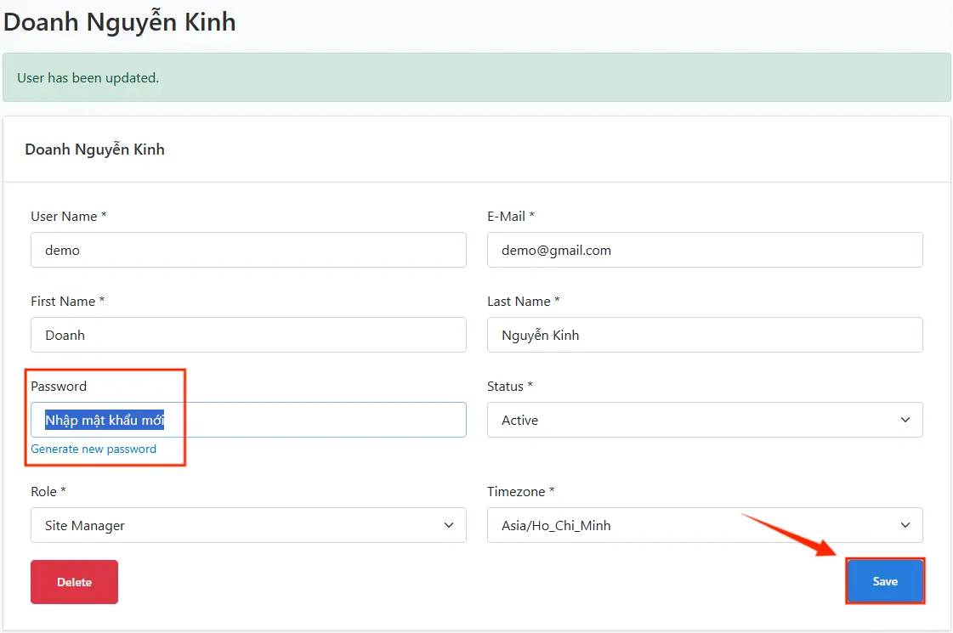This screenshot has width=953, height=633.
Task: Click the Save button
Action: tap(885, 581)
